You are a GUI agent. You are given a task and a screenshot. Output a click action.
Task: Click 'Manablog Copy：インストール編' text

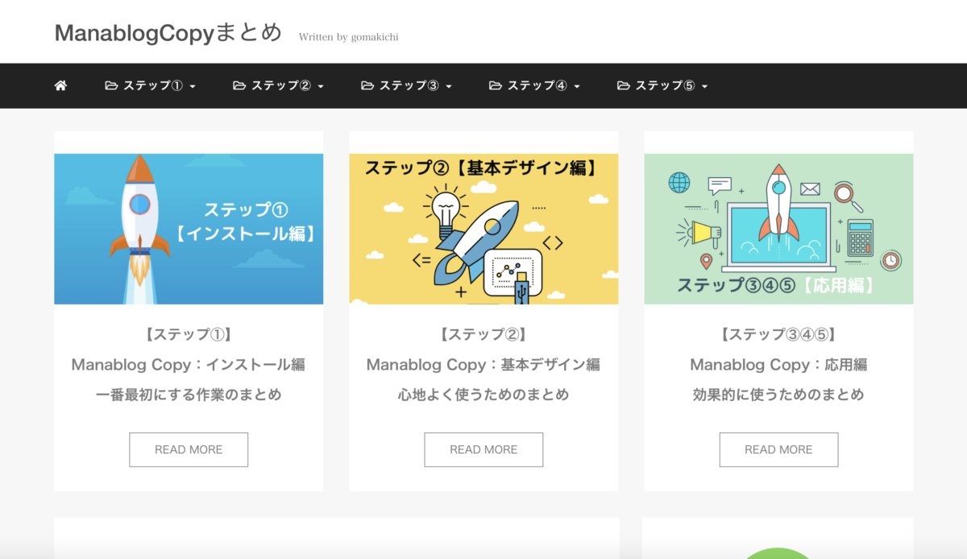(189, 365)
